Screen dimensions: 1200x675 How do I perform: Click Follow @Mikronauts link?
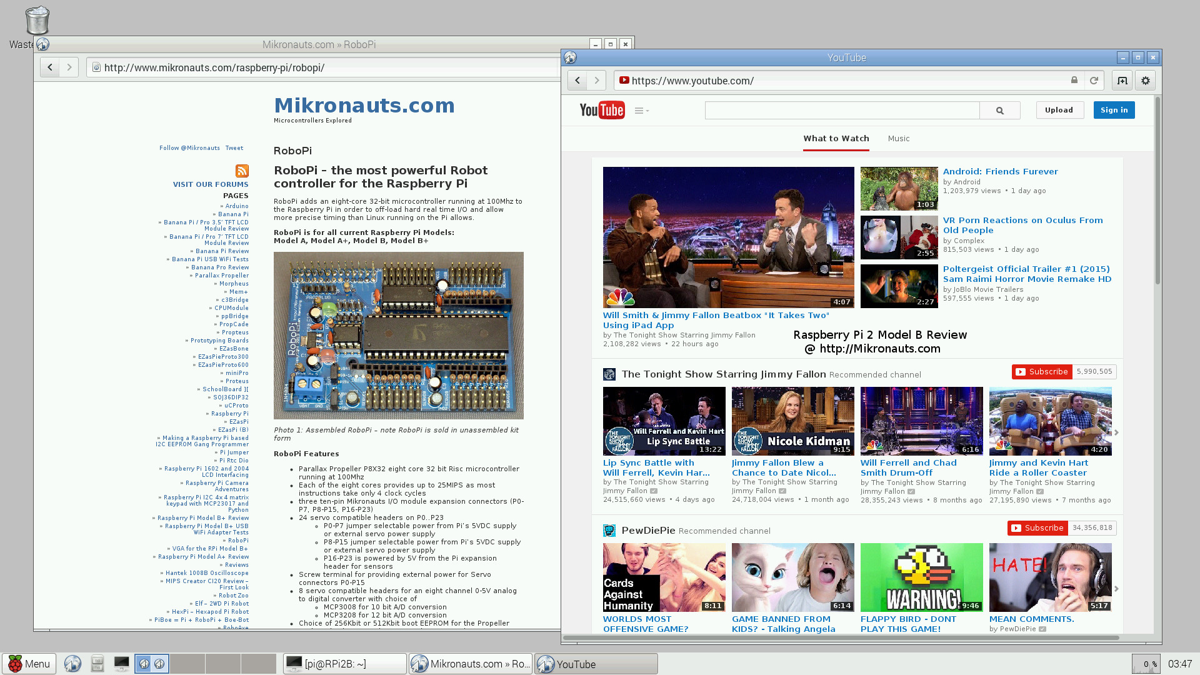point(189,148)
